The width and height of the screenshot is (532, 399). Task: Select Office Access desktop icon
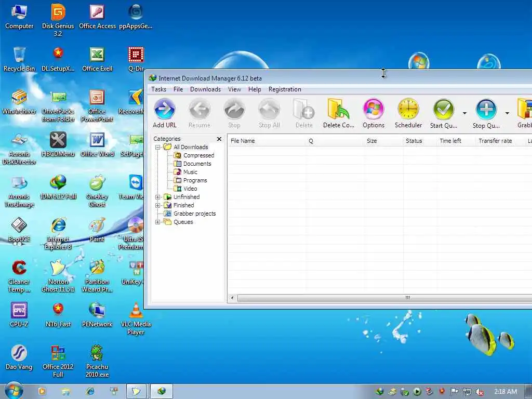[97, 16]
